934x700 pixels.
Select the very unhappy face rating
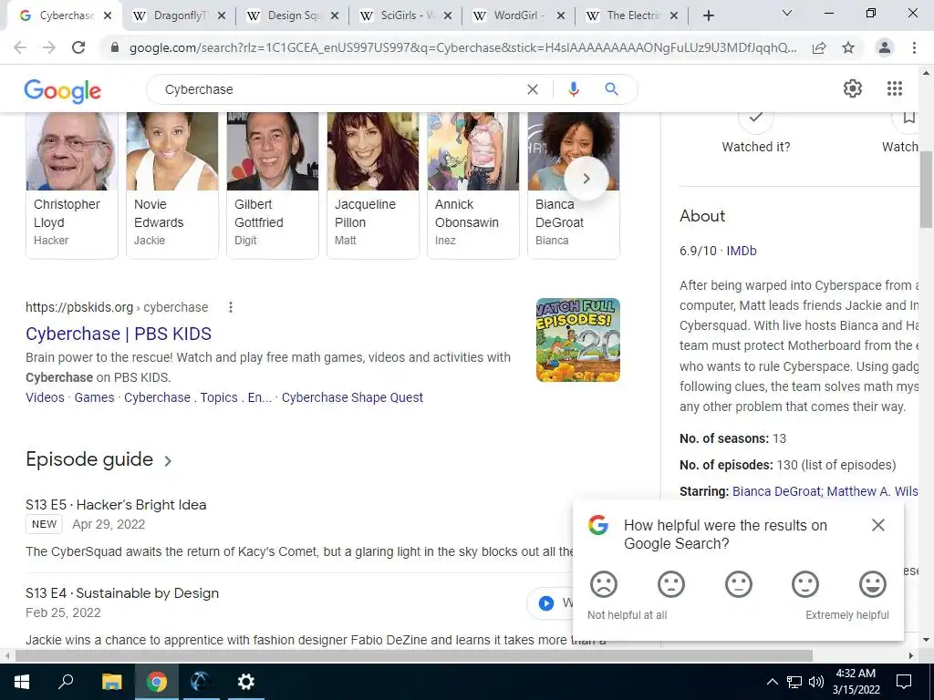604,584
